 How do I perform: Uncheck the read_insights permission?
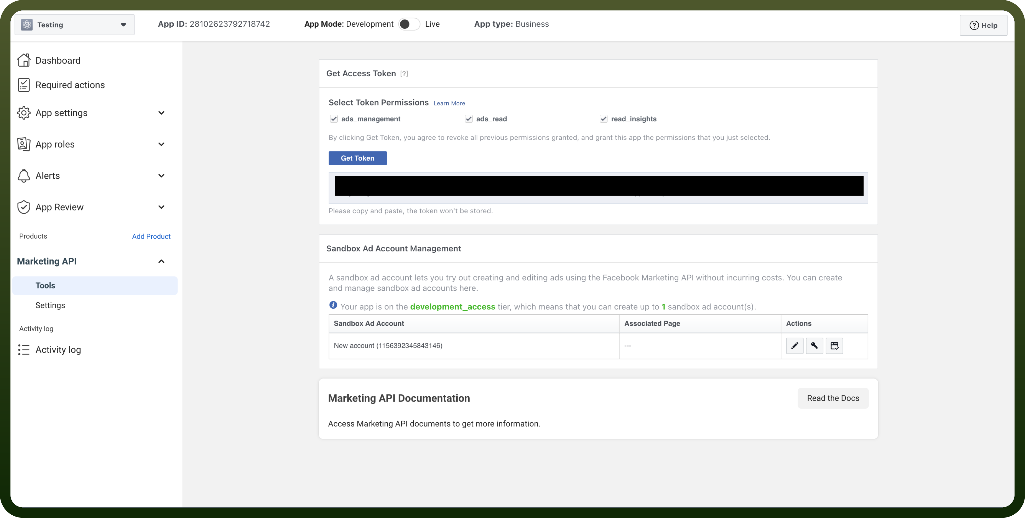tap(603, 119)
